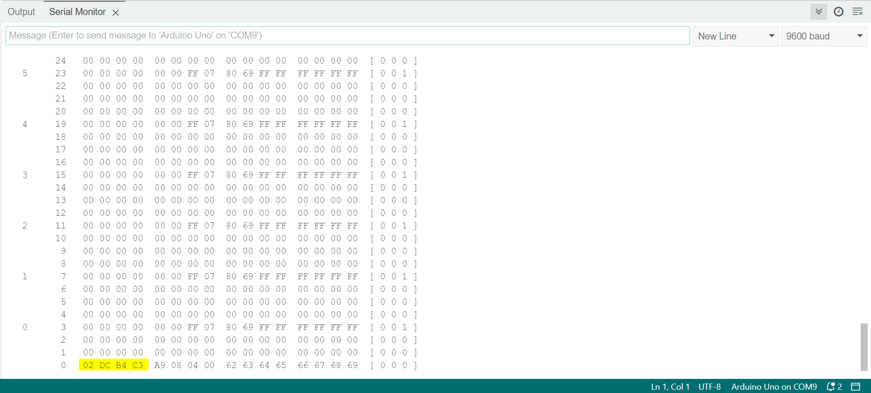Click block number 3 in output

[63, 327]
